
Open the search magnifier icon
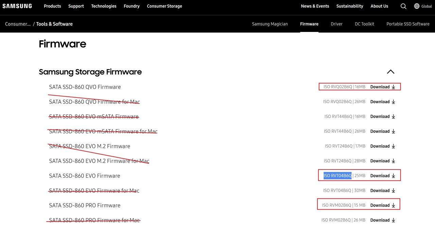pos(403,6)
